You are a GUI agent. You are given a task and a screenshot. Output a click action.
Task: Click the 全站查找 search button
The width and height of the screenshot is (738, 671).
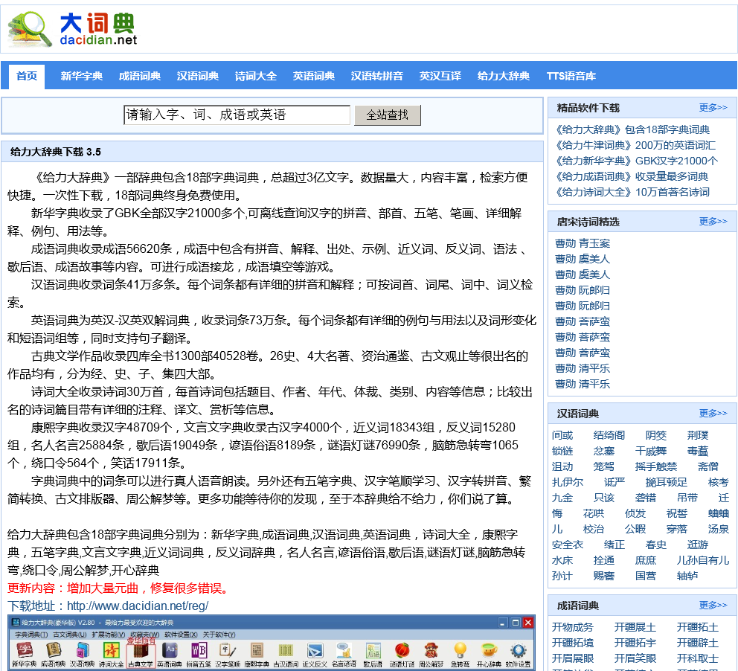coord(387,115)
